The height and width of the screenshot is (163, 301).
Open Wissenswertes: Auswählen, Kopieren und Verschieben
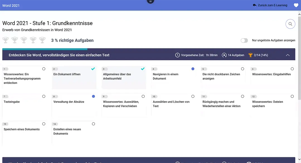click(x=124, y=105)
